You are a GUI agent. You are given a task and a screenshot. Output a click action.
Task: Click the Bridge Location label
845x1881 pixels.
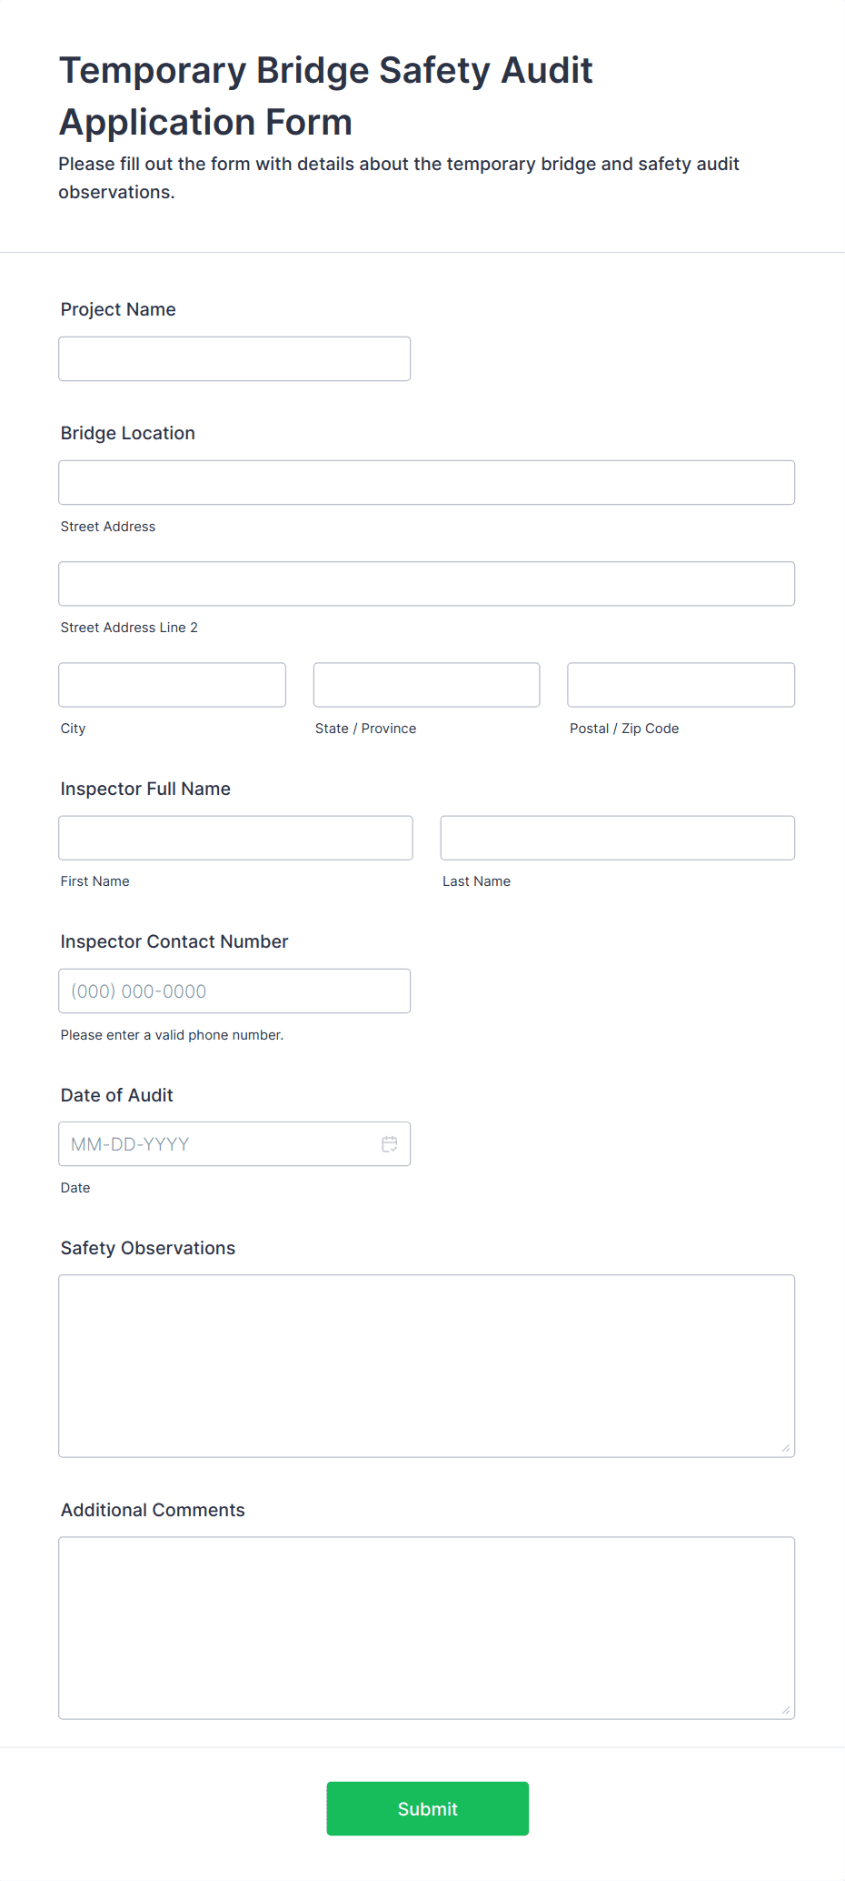(128, 433)
